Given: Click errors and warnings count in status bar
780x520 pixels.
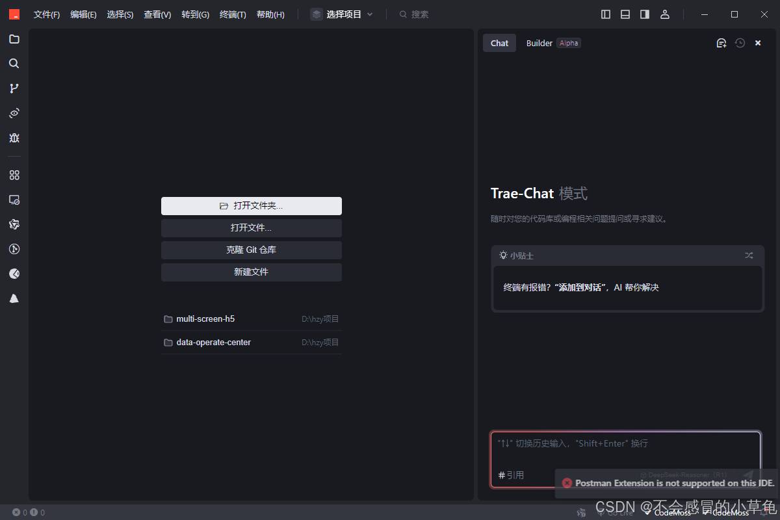Looking at the screenshot, I should coord(28,512).
